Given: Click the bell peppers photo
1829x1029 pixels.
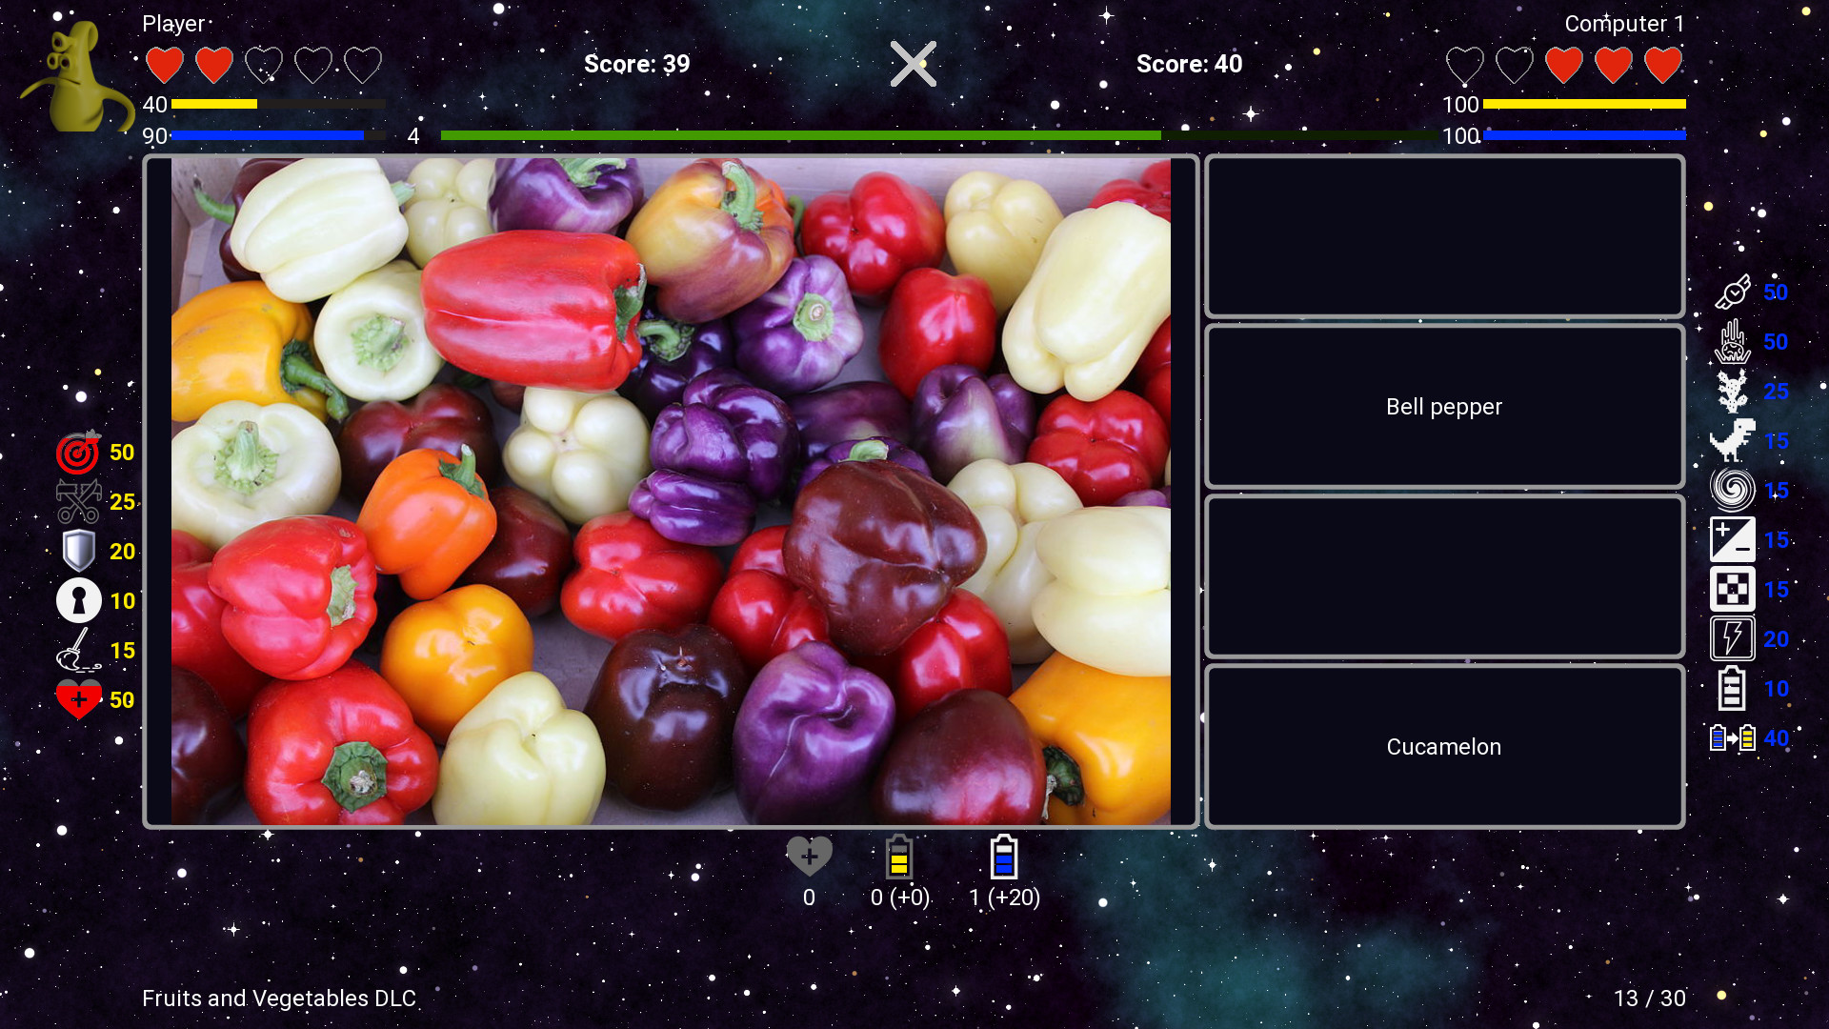Looking at the screenshot, I should pyautogui.click(x=671, y=492).
